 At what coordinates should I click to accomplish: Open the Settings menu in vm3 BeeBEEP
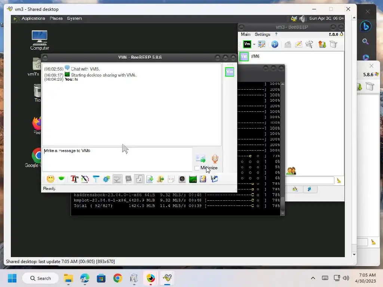262,34
